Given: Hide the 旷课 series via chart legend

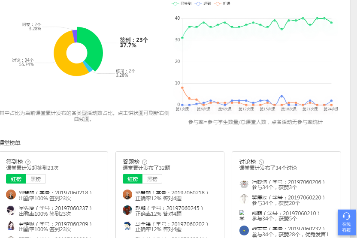Looking at the screenshot, I should (x=223, y=3).
